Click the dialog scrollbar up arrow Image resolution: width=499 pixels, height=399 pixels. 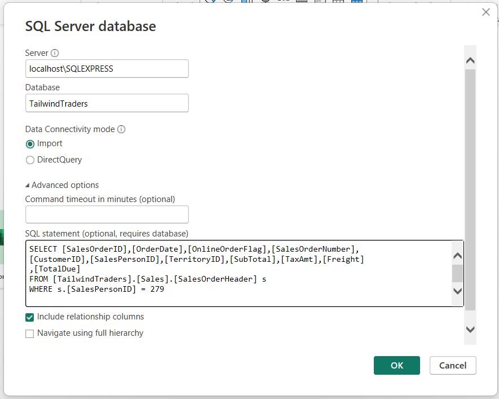470,60
